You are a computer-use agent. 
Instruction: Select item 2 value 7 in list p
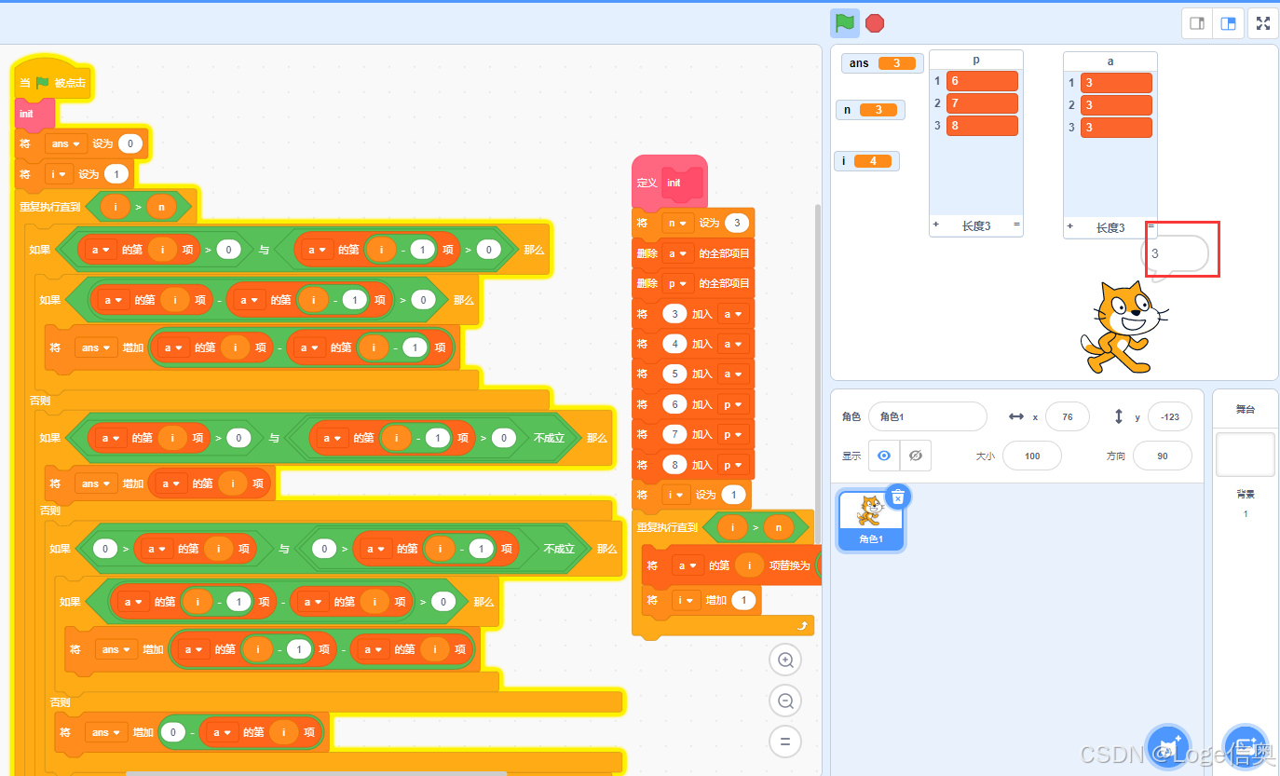(x=982, y=103)
